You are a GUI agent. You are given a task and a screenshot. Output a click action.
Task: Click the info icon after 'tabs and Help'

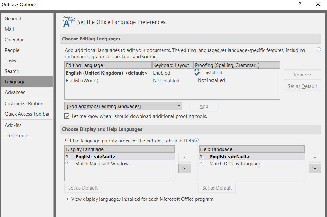tap(196, 140)
